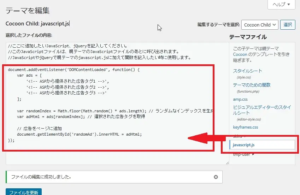Grab the code editor's corner handle

[227, 163]
